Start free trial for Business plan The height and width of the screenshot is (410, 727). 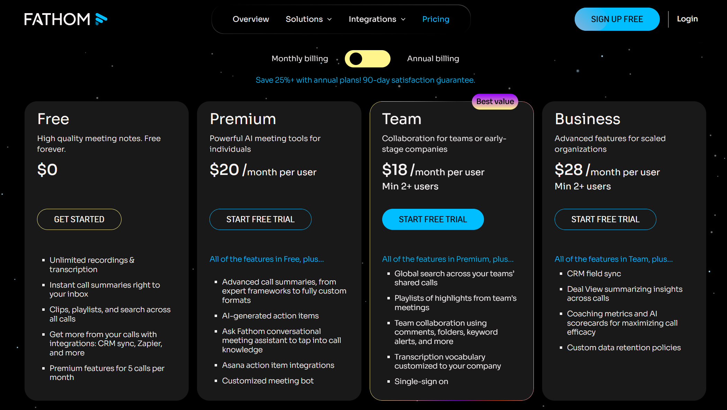click(x=605, y=219)
